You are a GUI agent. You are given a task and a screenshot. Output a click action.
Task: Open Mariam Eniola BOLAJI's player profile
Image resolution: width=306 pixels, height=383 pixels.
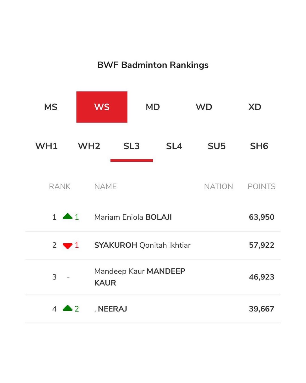coord(133,217)
